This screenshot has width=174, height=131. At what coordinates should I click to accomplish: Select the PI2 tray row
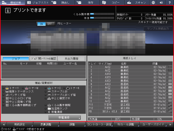click(130, 108)
